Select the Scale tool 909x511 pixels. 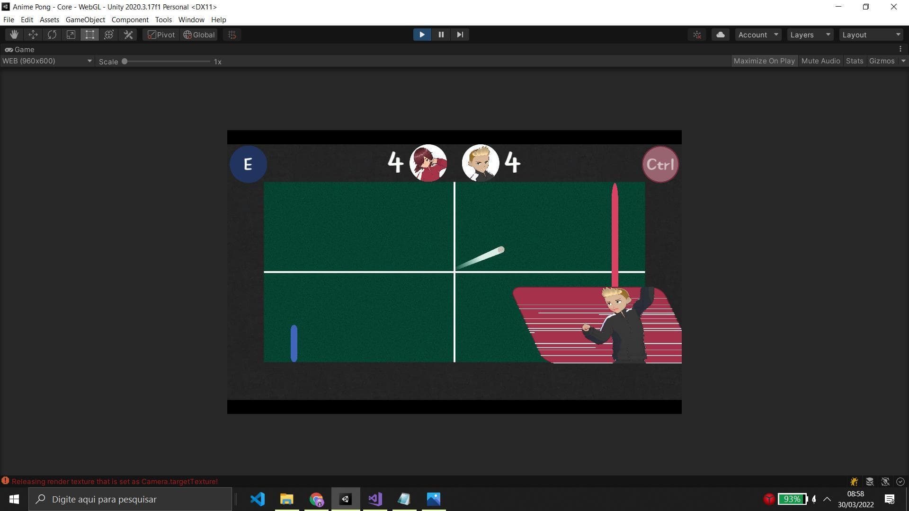tap(71, 35)
